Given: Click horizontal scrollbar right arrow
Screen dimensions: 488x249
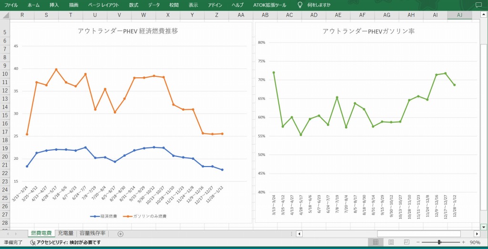Looking at the screenshot, I should (x=477, y=234).
